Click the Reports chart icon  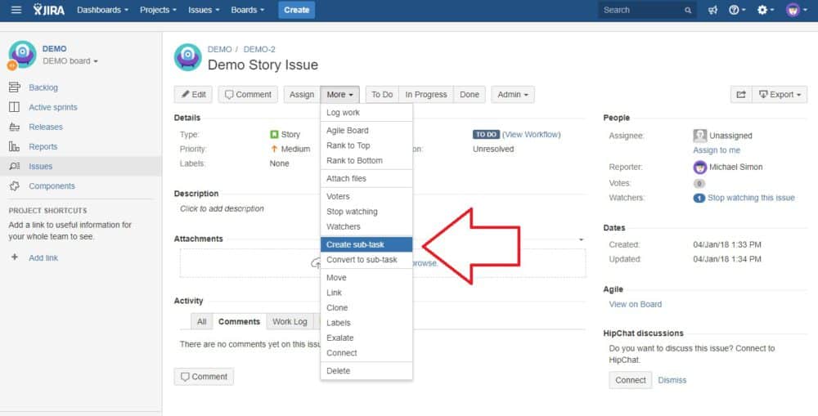click(x=15, y=146)
